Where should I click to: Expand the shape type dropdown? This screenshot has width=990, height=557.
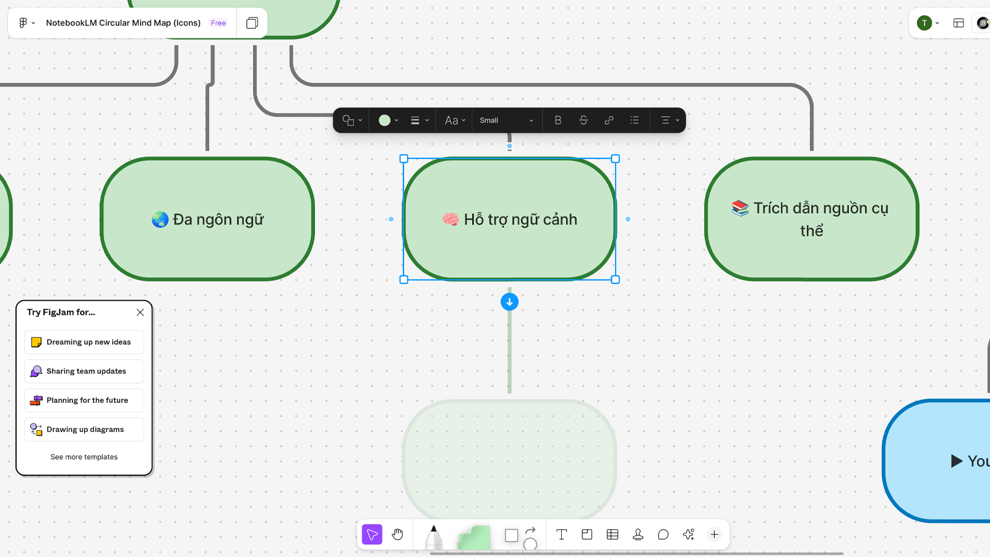click(352, 121)
